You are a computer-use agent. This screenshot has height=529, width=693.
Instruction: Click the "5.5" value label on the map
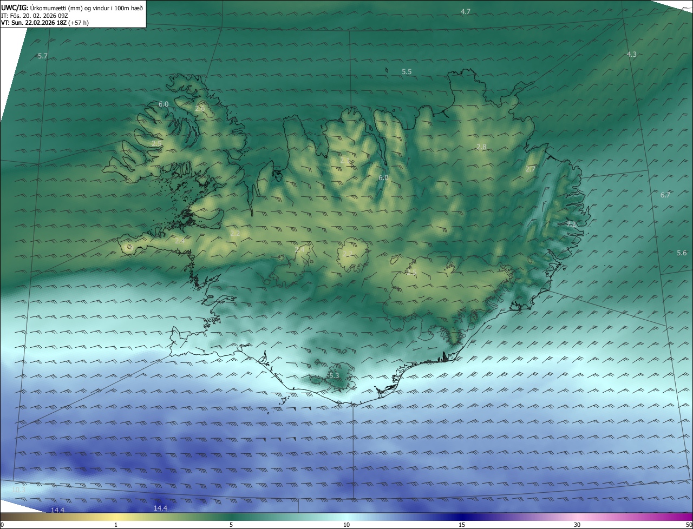407,71
